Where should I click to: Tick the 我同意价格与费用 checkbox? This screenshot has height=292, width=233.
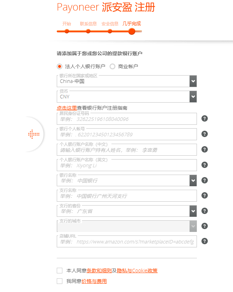60,281
